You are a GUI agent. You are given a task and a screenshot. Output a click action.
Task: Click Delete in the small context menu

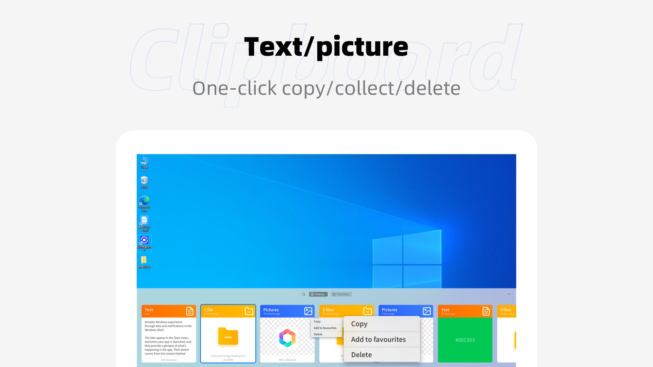tap(318, 334)
